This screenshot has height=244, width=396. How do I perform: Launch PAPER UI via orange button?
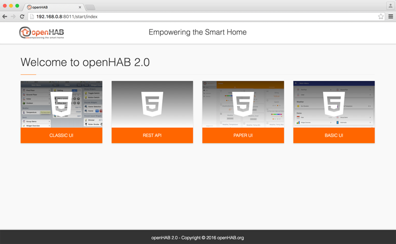(x=243, y=135)
